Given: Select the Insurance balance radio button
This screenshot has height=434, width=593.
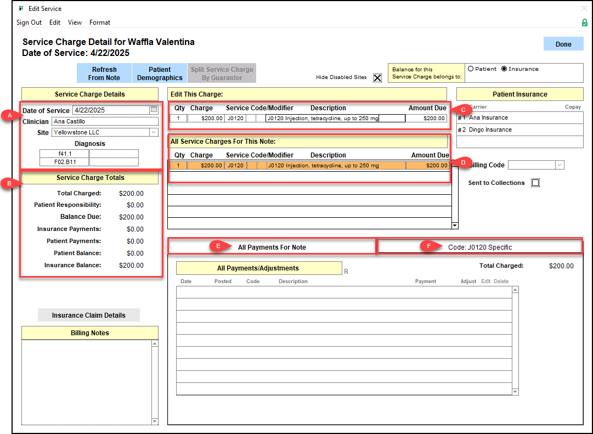Looking at the screenshot, I should [x=504, y=69].
